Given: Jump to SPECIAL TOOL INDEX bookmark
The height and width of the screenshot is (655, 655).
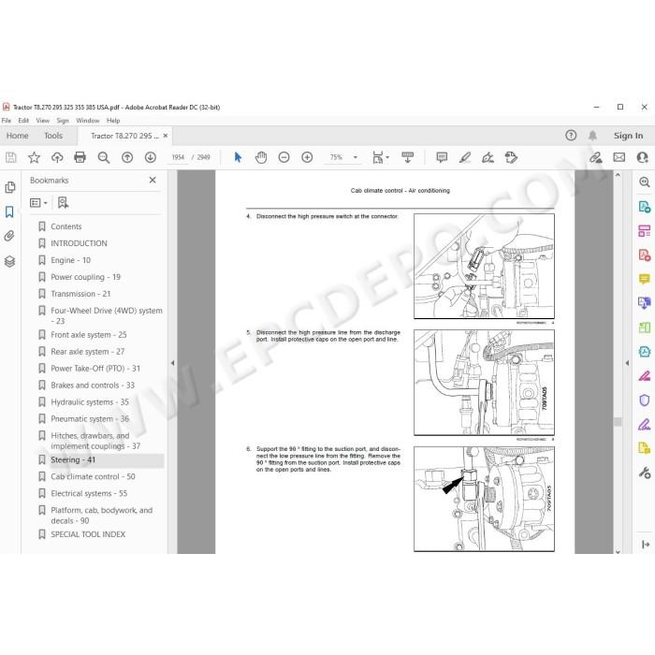Looking at the screenshot, I should tap(88, 534).
